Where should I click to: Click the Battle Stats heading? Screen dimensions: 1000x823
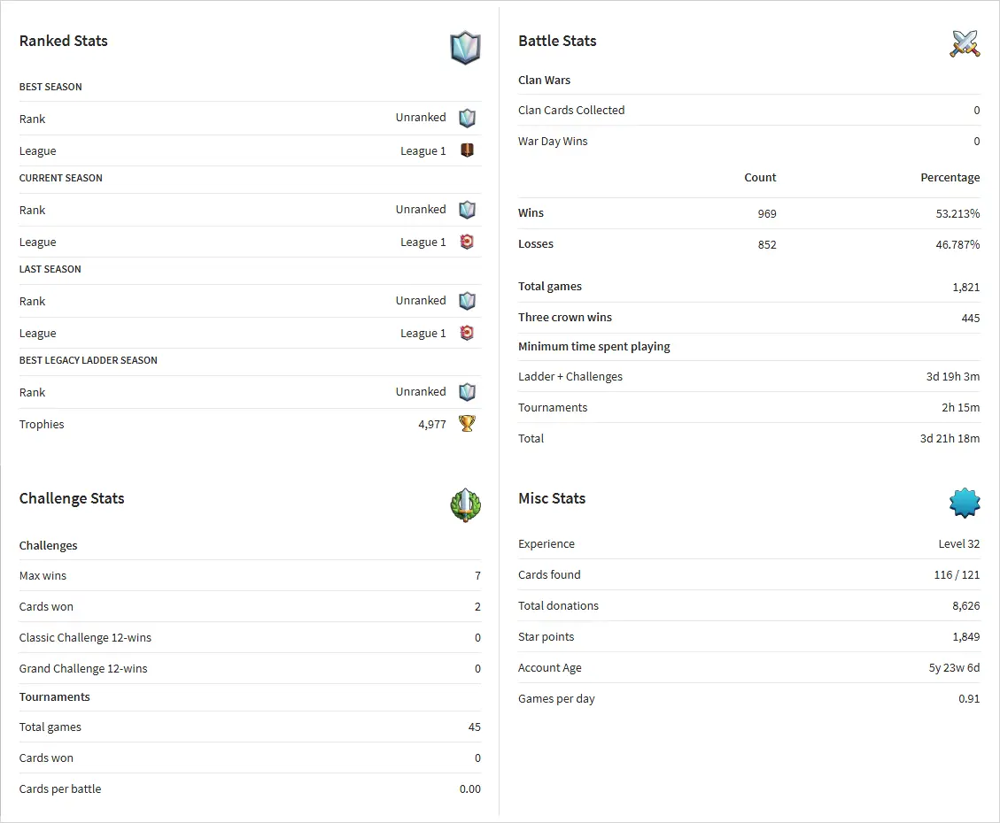click(x=557, y=41)
